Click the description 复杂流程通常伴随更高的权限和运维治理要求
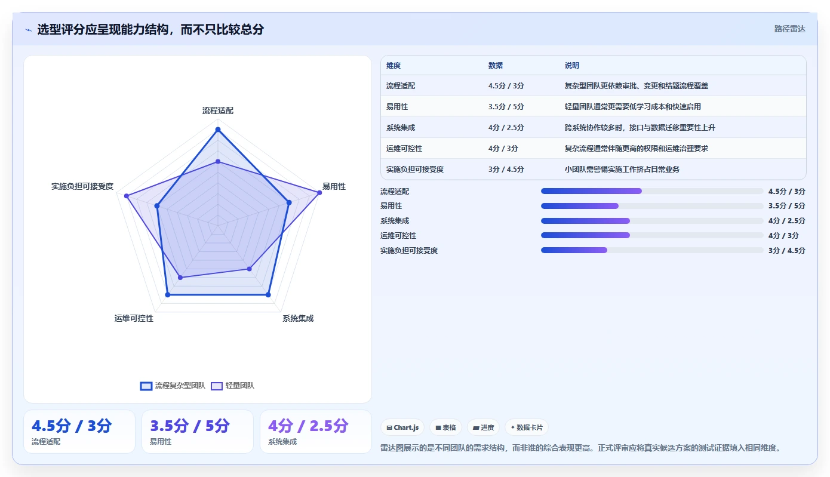The image size is (830, 477). click(x=637, y=149)
